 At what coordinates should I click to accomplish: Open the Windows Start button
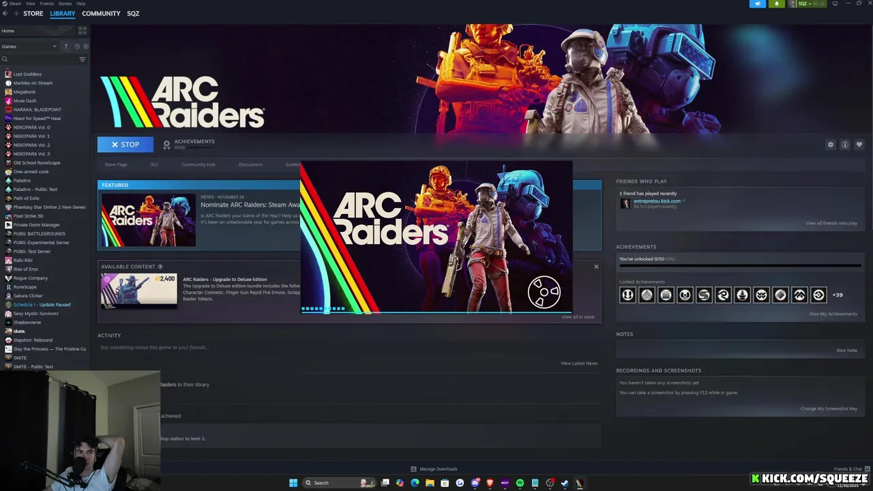point(293,483)
